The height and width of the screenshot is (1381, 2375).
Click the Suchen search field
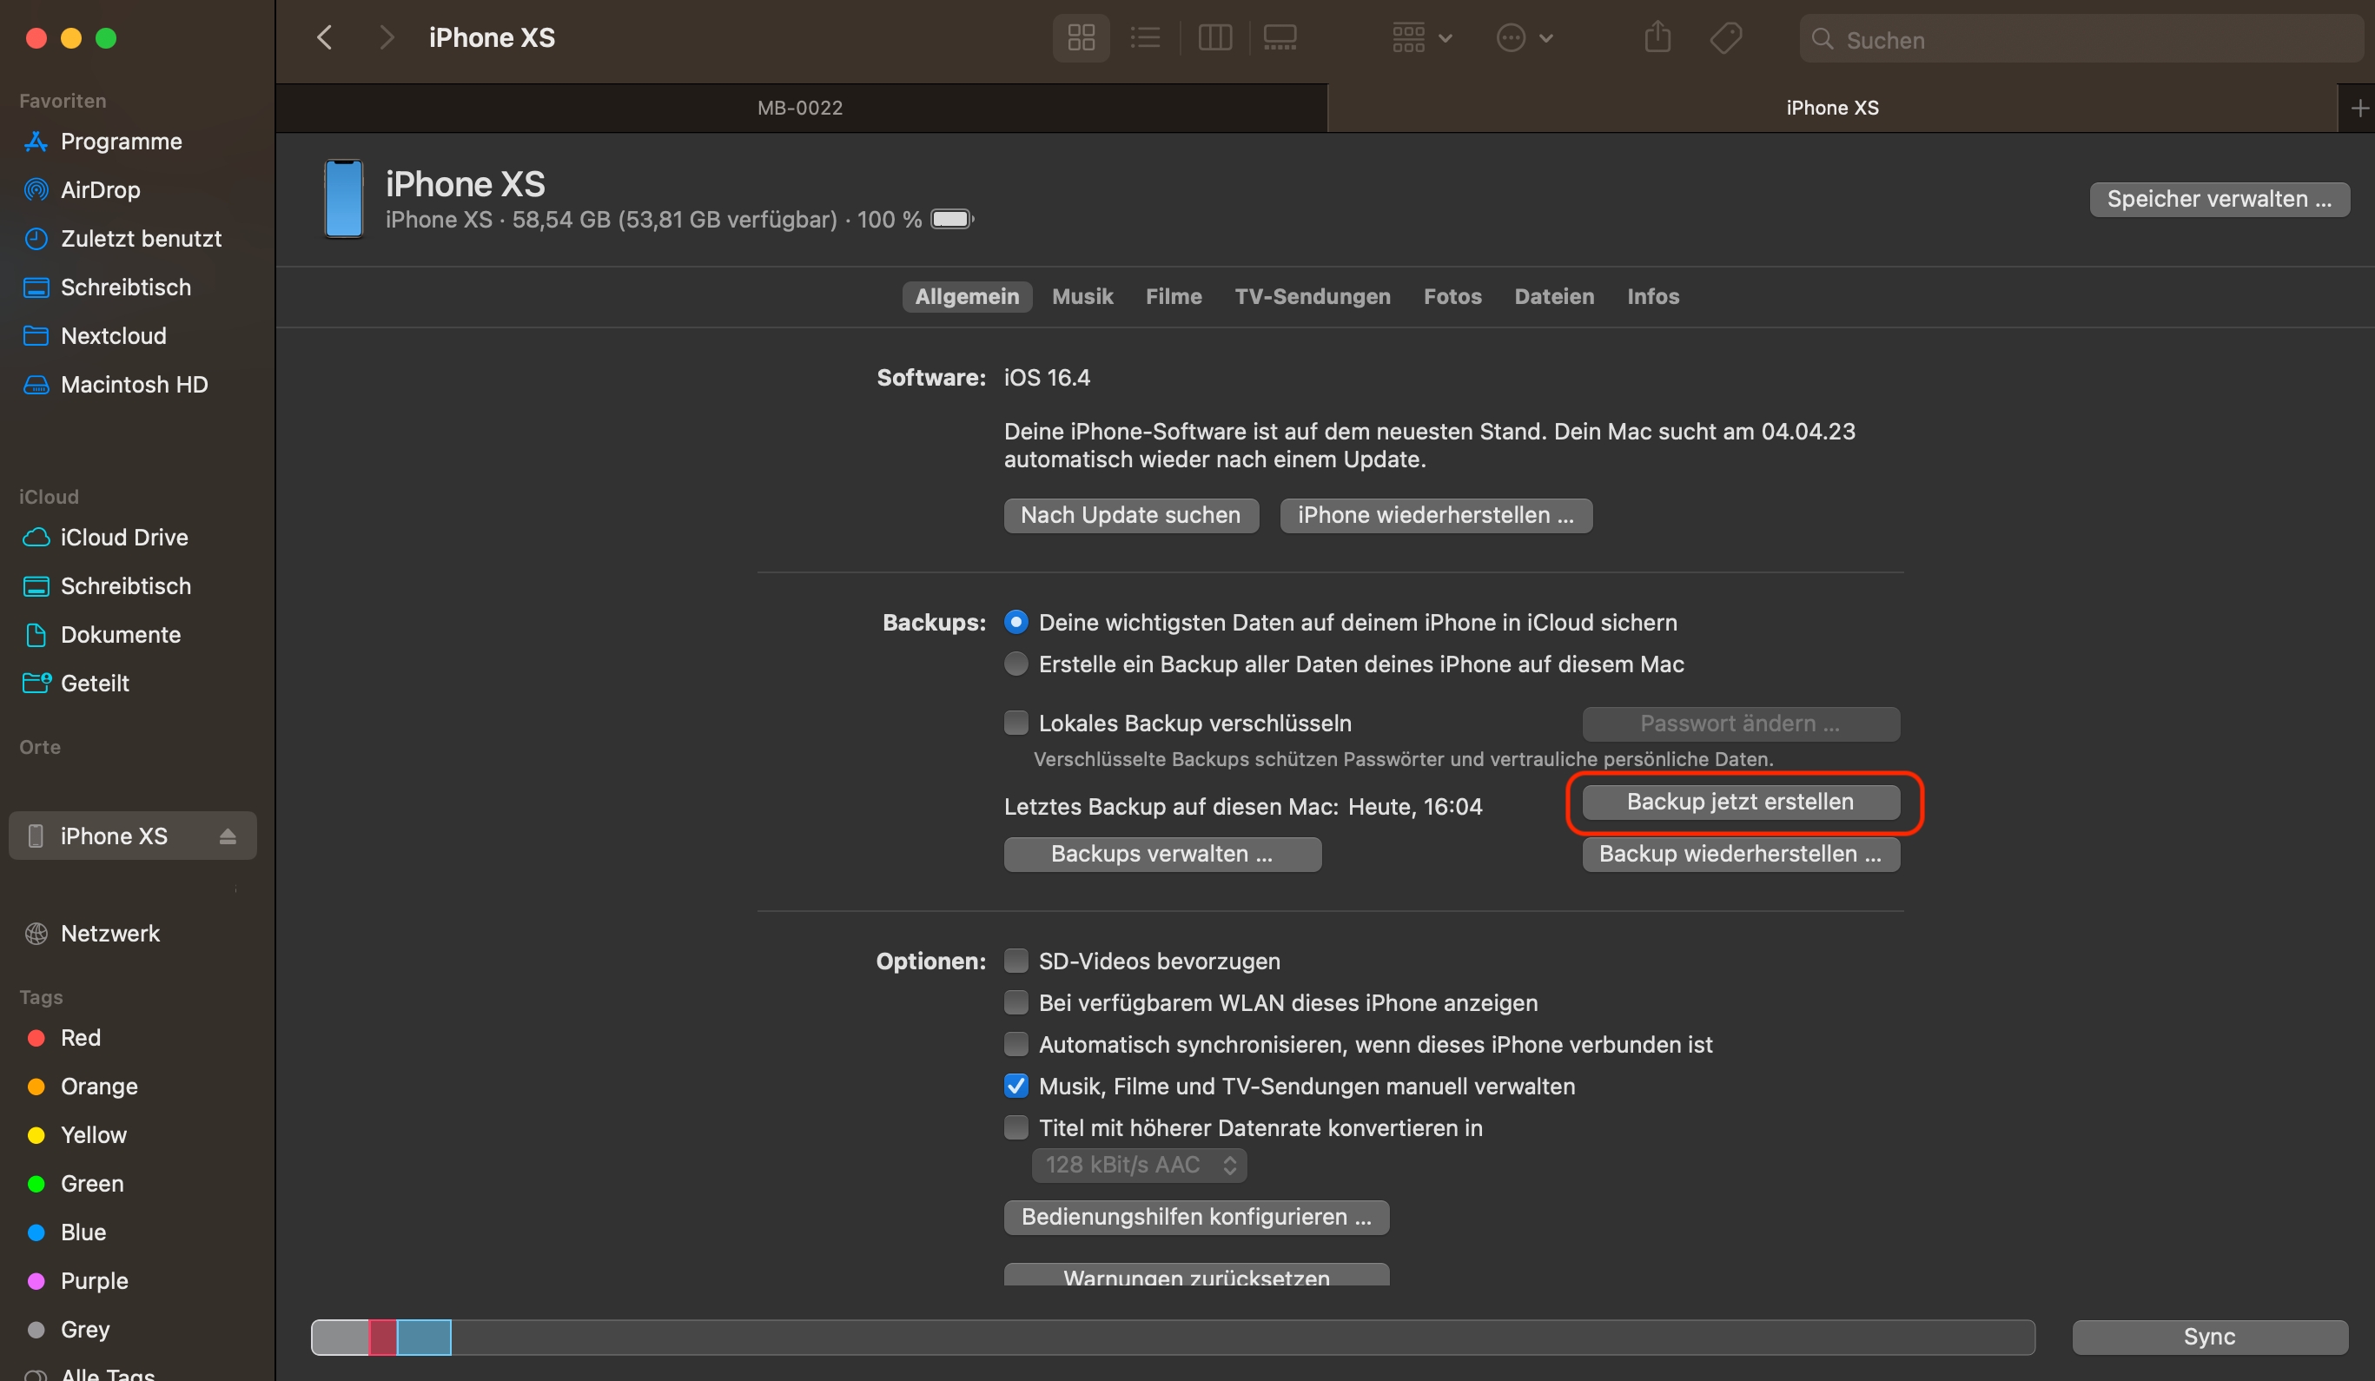tap(2083, 40)
